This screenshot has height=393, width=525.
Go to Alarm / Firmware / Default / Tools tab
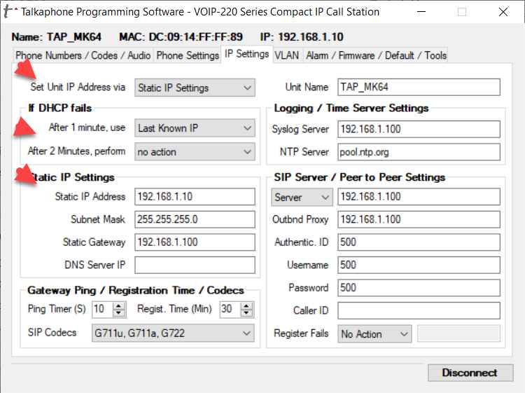tap(376, 55)
